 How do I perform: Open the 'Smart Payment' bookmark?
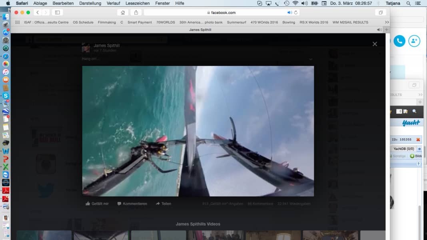point(140,22)
